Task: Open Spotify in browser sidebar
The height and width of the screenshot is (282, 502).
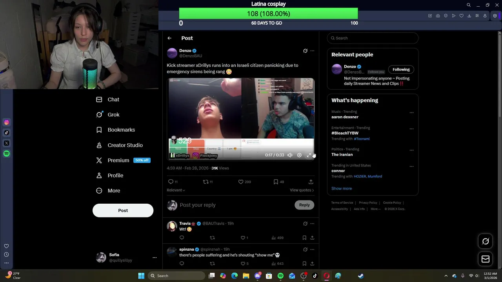Action: 6,154
